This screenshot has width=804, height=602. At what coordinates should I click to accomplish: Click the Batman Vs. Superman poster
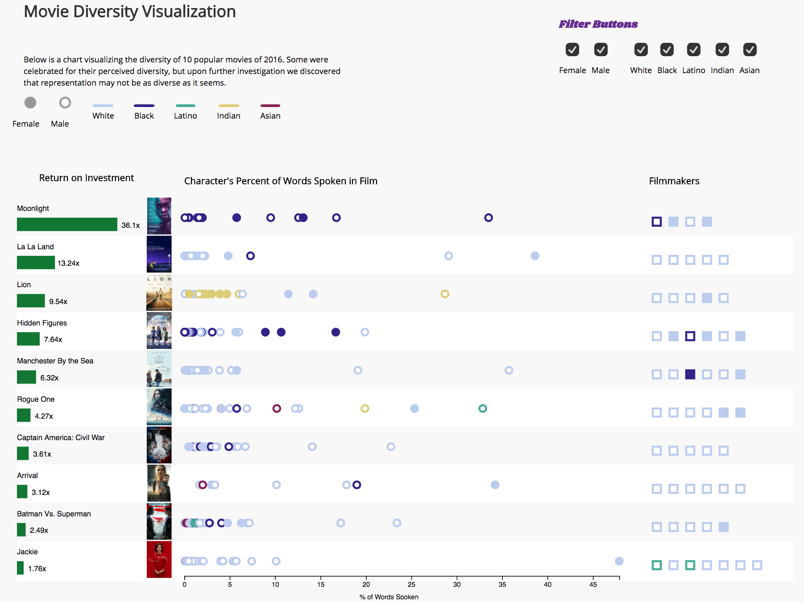[x=159, y=521]
